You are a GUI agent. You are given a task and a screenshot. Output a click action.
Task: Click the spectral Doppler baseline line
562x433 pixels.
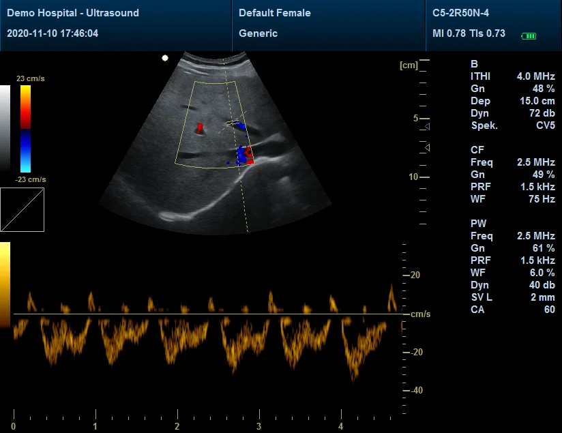(x=208, y=314)
